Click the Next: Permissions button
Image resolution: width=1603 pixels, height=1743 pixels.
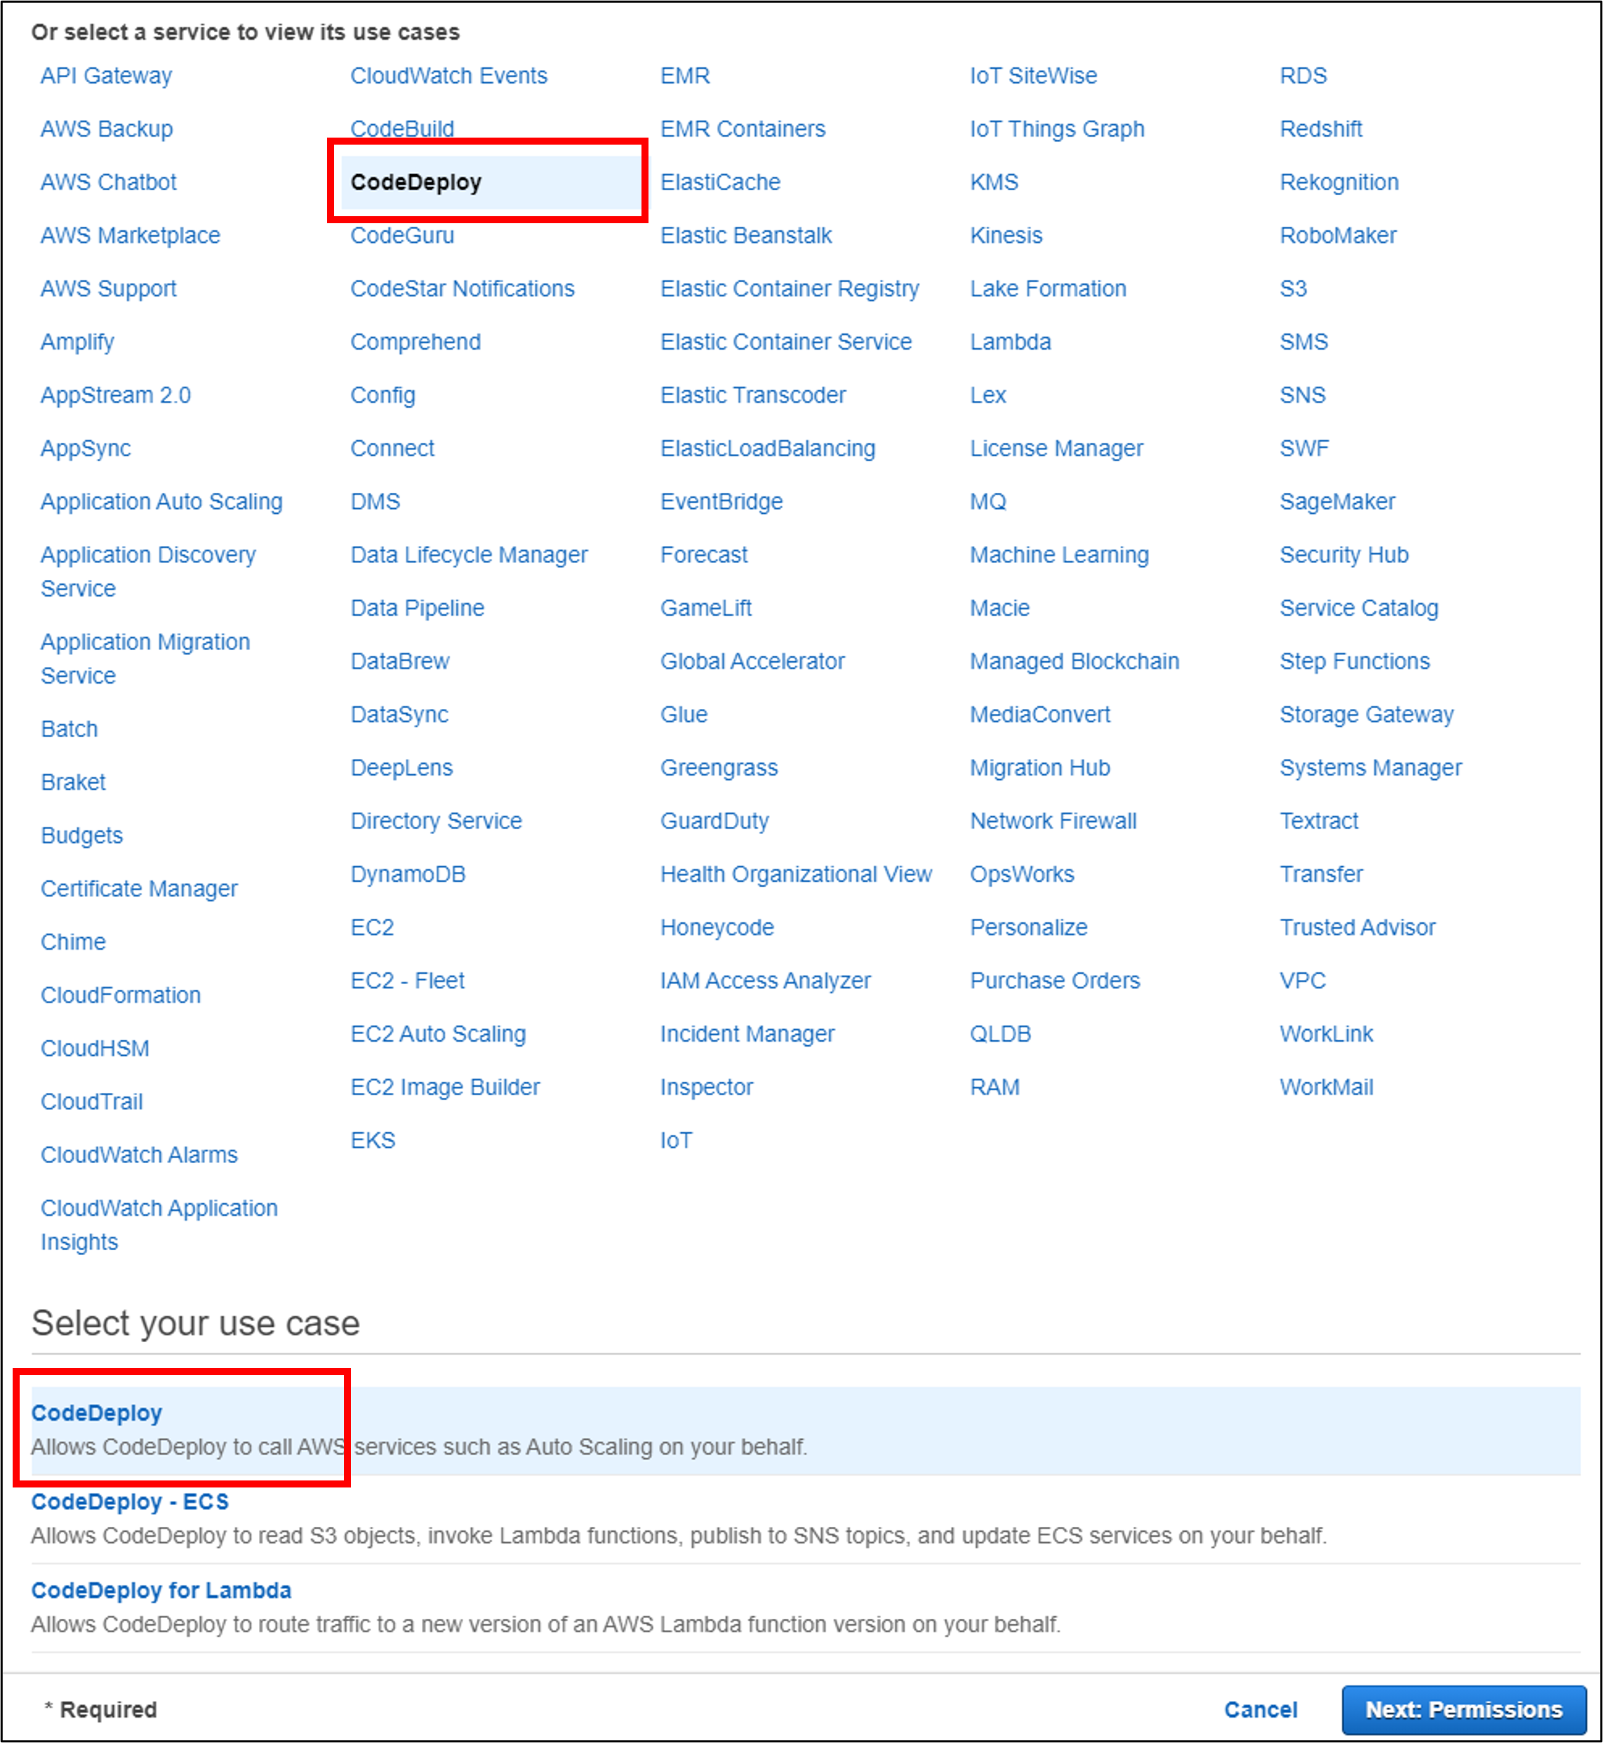(1463, 1709)
